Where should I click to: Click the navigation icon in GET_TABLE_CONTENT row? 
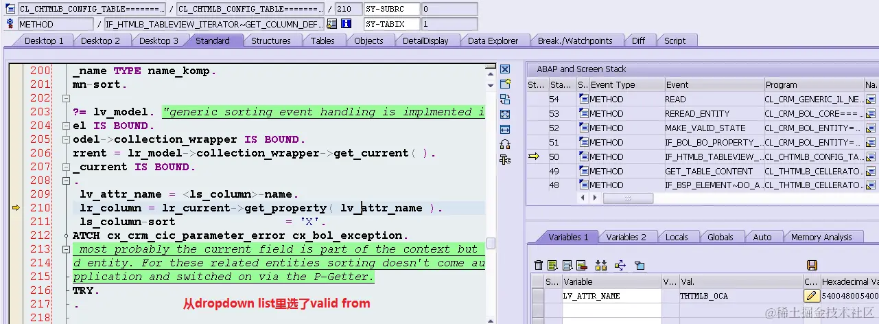[871, 171]
